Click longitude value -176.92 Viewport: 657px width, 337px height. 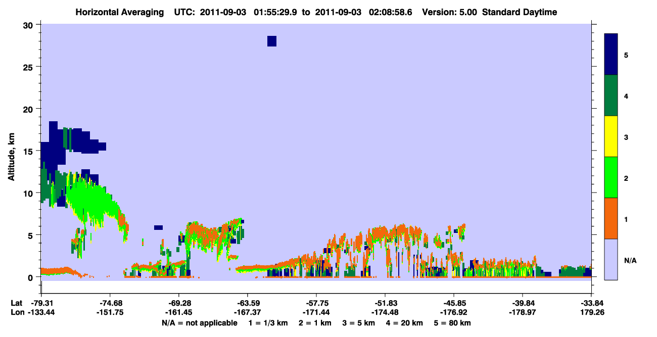pos(454,312)
